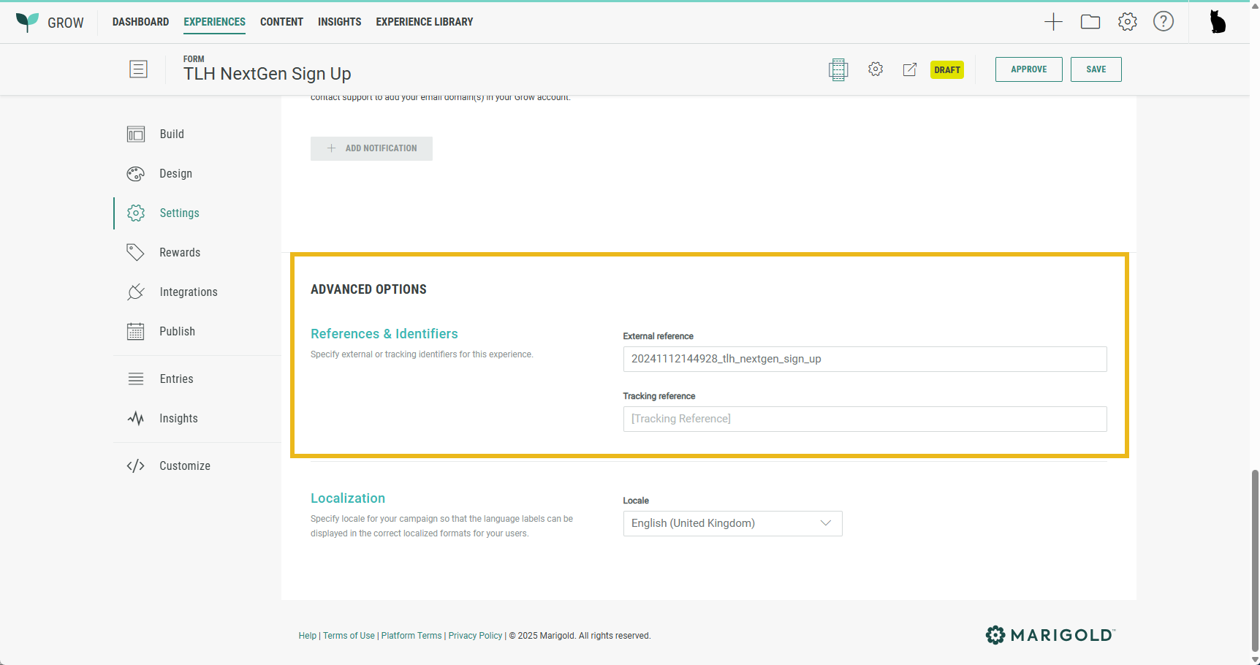Expand the Locale dropdown
This screenshot has width=1260, height=665.
732,523
